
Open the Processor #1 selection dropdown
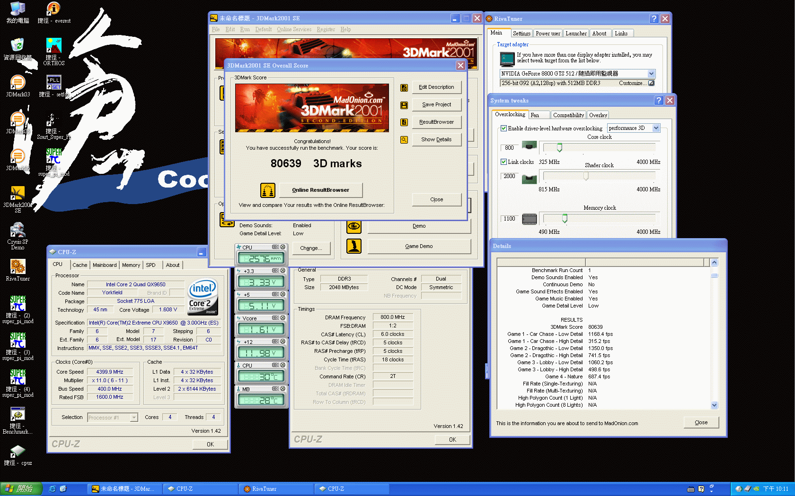tap(134, 418)
